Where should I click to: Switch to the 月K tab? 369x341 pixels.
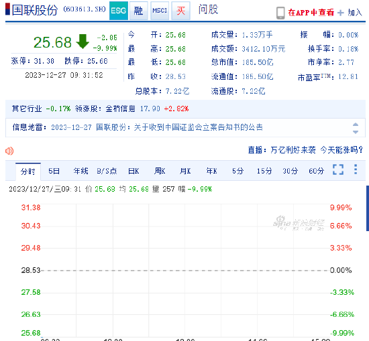point(185,171)
